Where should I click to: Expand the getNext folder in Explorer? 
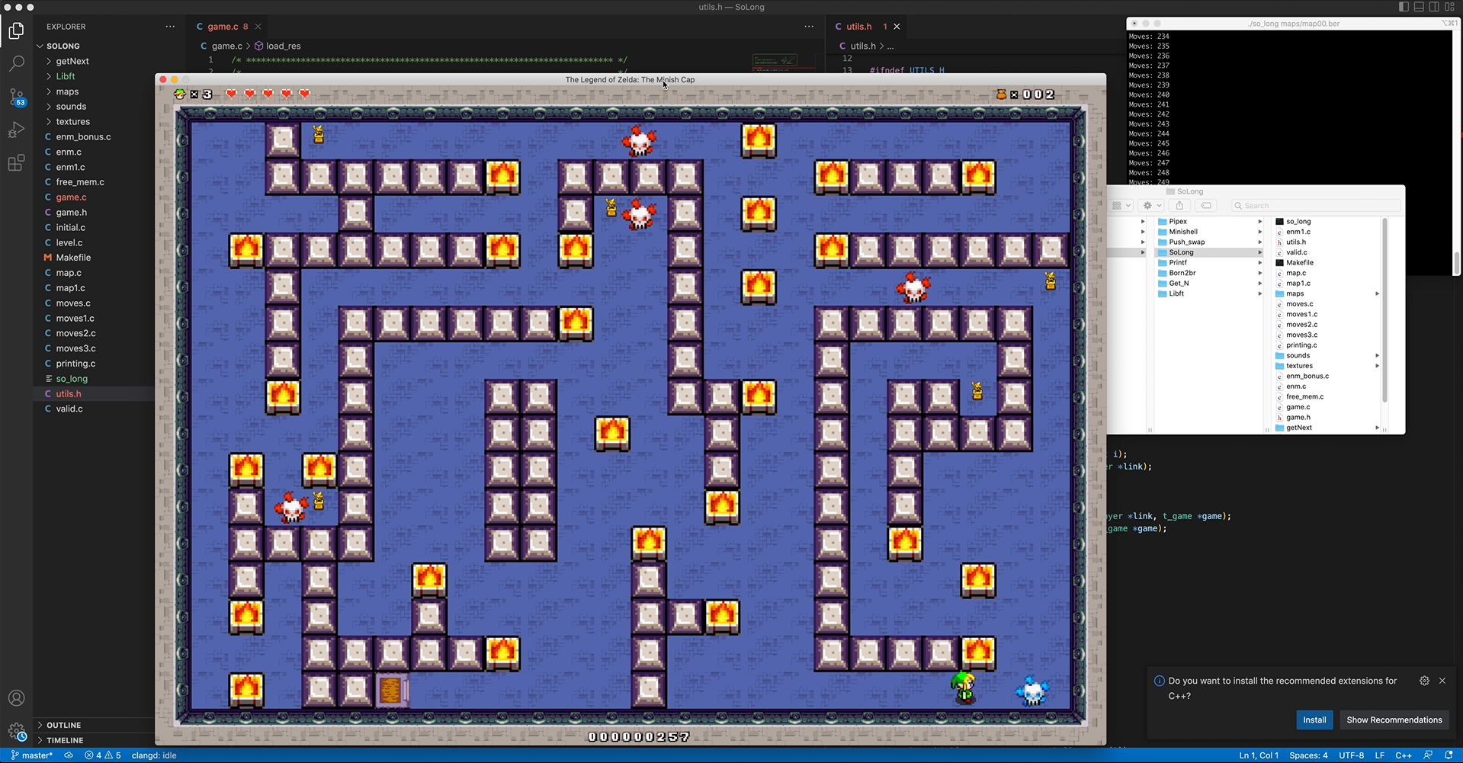(49, 61)
